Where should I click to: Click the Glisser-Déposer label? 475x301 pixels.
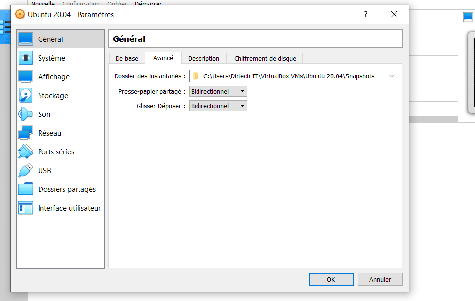[161, 106]
